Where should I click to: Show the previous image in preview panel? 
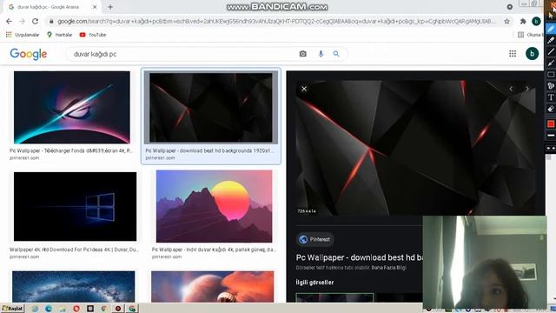click(x=511, y=89)
